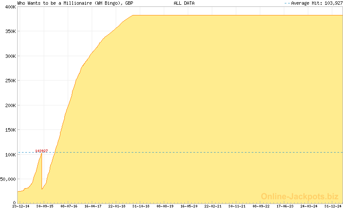Pick the 08-09-22 date on the timeline
The width and height of the screenshot is (343, 210).
[x=261, y=206]
